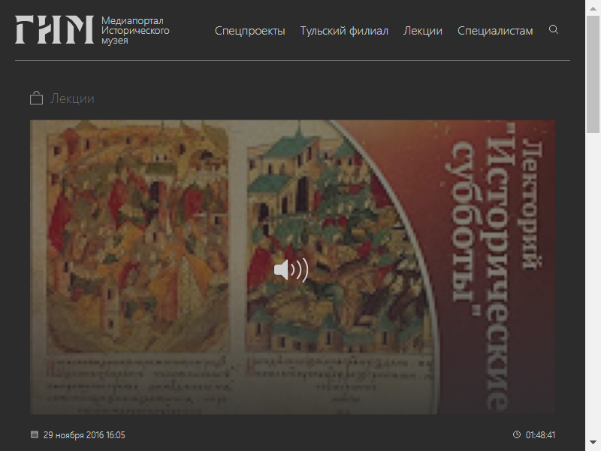Open the Лекции navigation menu item

pyautogui.click(x=423, y=31)
